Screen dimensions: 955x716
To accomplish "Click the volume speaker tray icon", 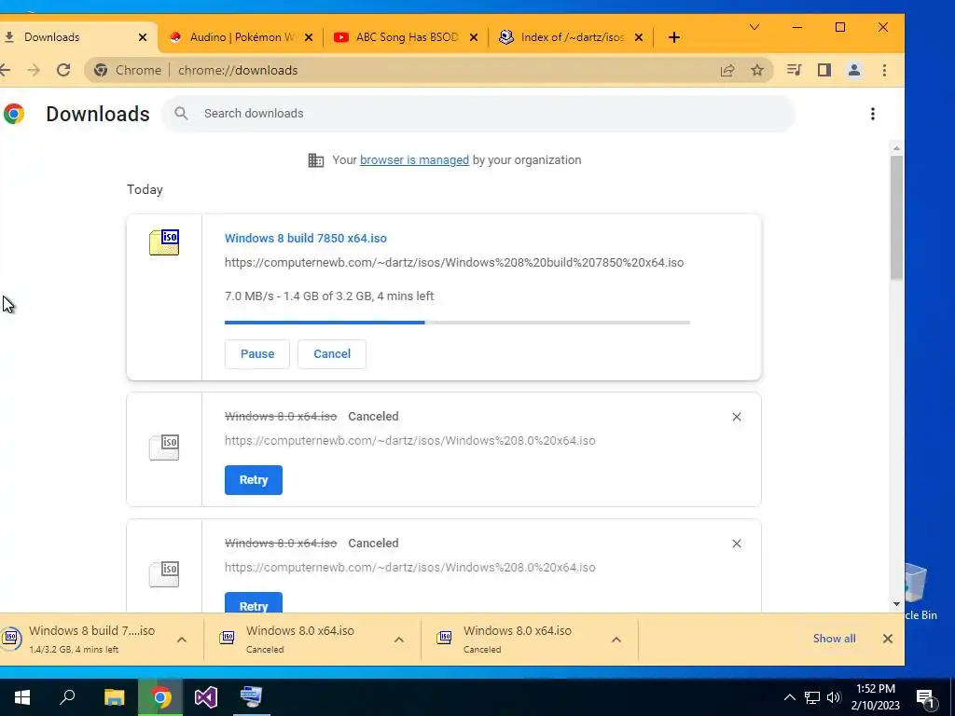I will tap(834, 697).
